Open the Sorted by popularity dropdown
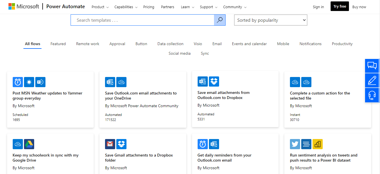380x174 pixels. tap(270, 20)
